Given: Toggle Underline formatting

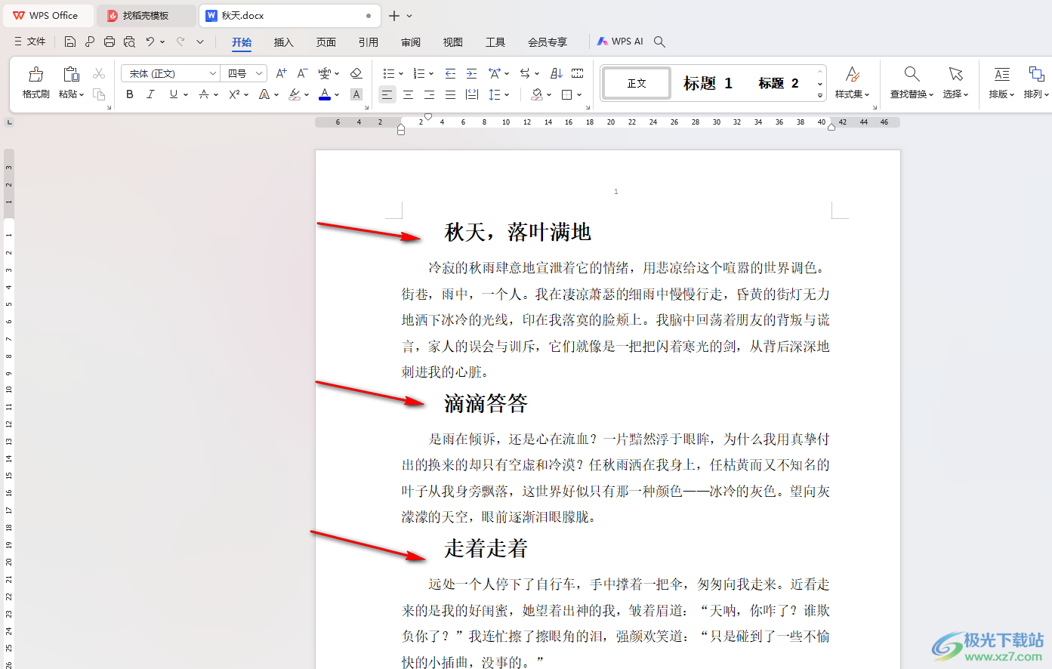Looking at the screenshot, I should tap(174, 94).
